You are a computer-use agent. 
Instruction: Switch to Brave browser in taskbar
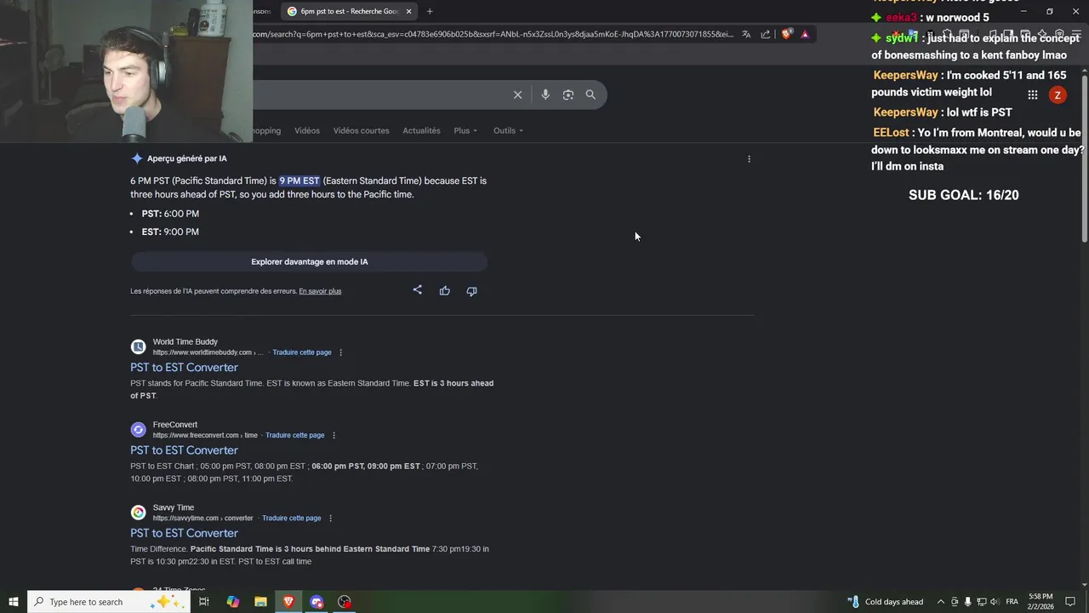pos(289,602)
